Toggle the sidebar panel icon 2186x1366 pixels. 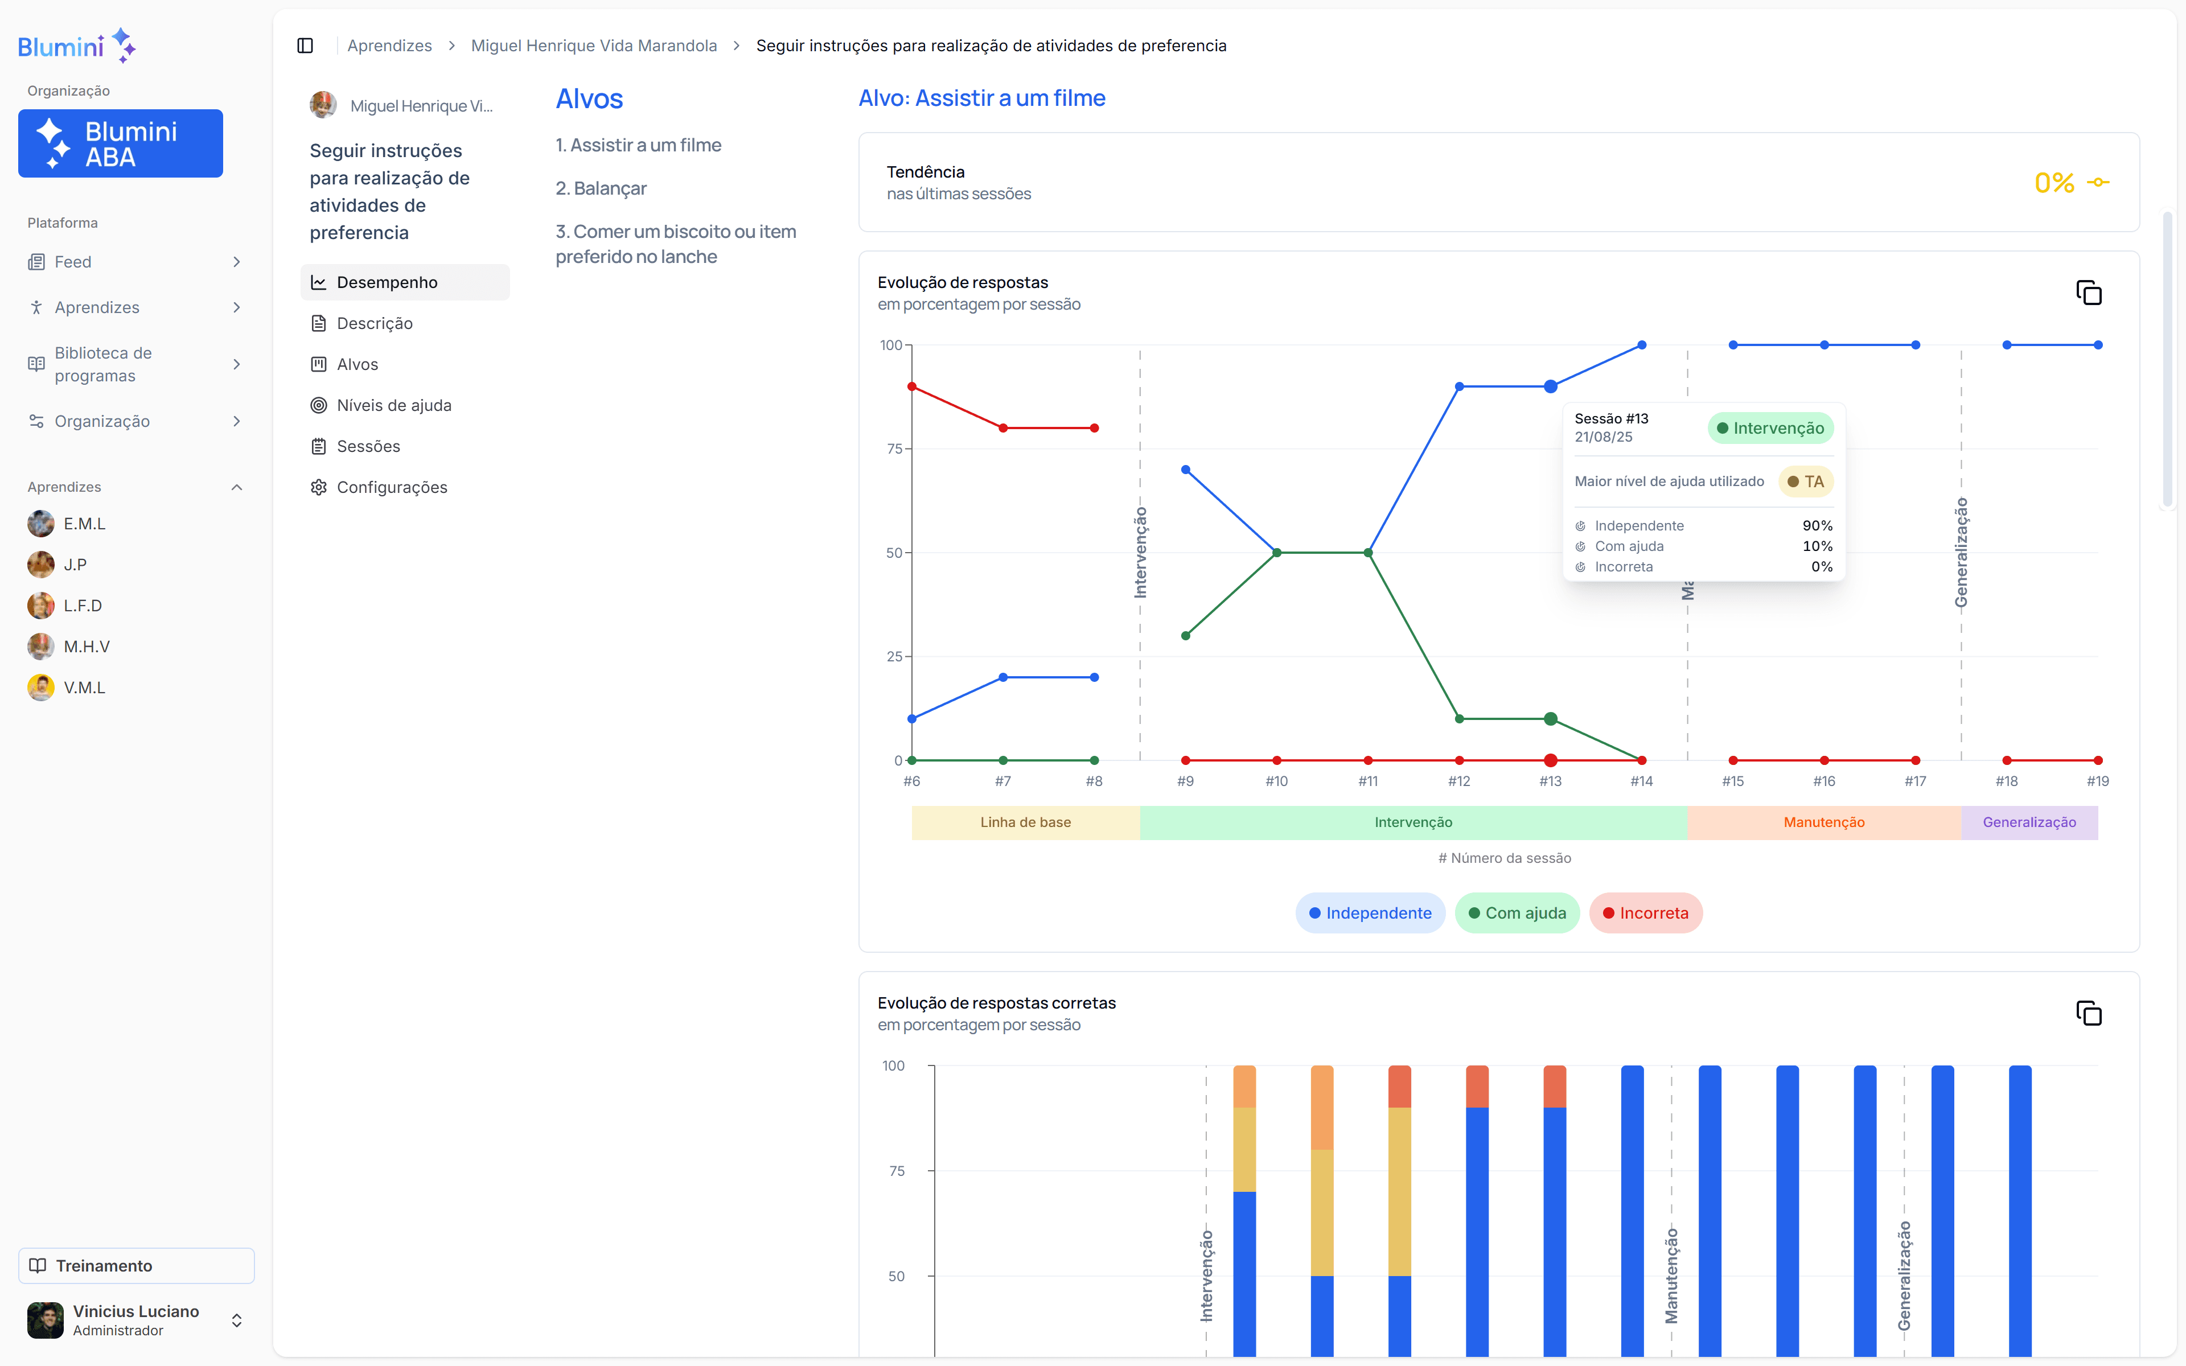point(305,45)
